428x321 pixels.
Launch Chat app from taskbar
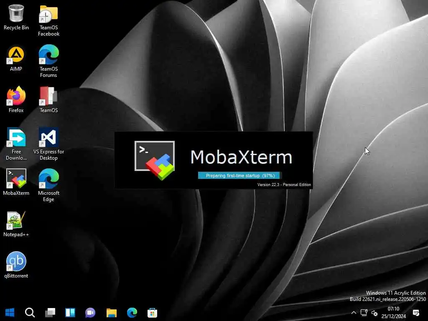pyautogui.click(x=90, y=313)
